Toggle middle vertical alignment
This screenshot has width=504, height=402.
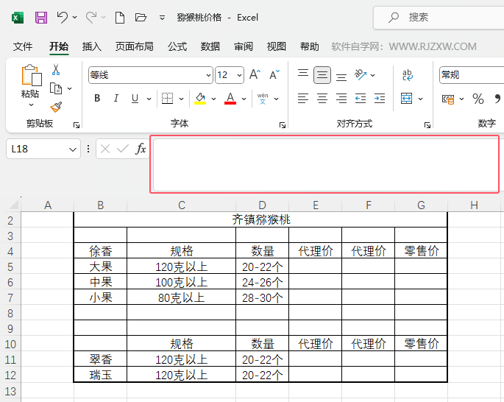(x=322, y=75)
